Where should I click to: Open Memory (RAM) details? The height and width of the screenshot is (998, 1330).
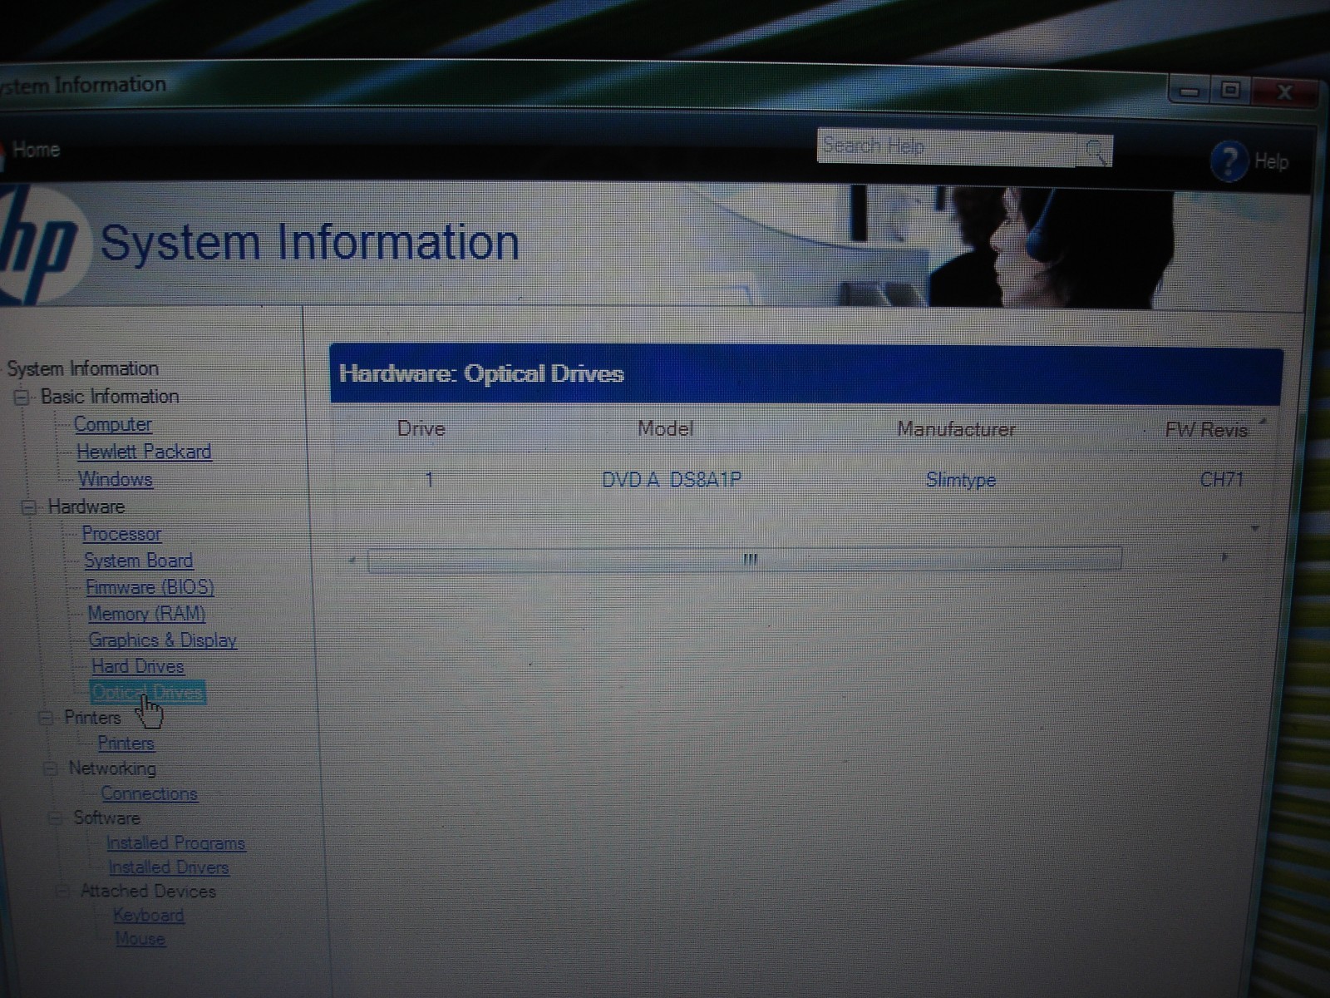click(146, 614)
